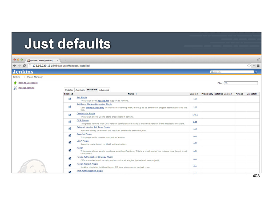Open the Back to Dashboard link

(28, 83)
